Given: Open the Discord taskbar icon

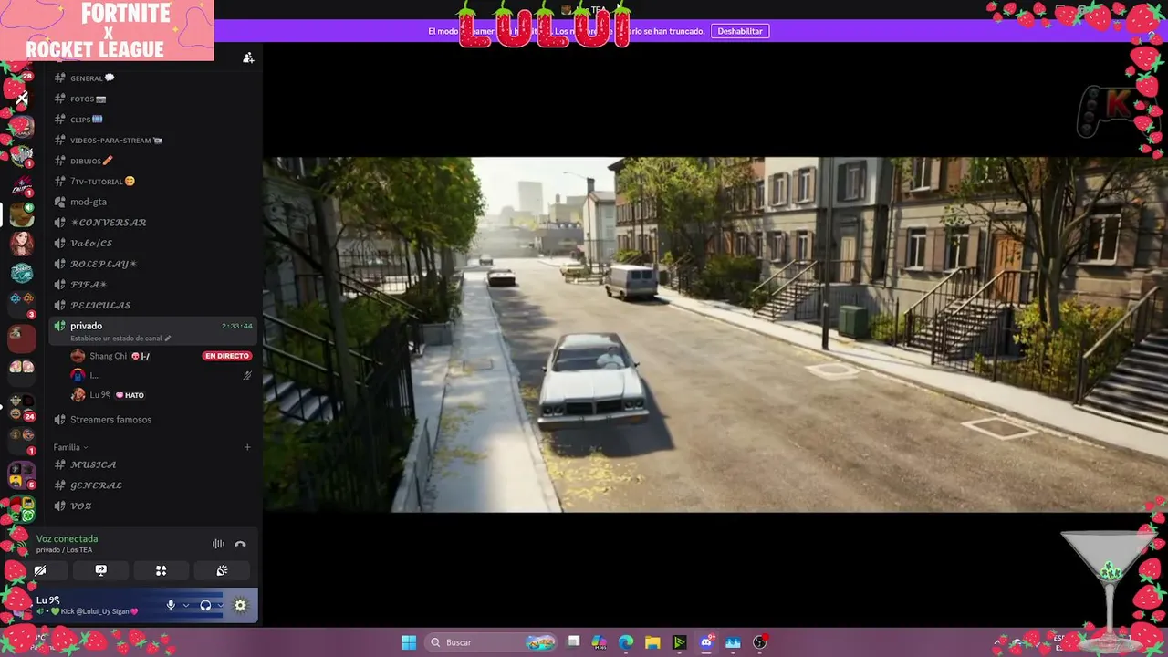Looking at the screenshot, I should pos(706,642).
